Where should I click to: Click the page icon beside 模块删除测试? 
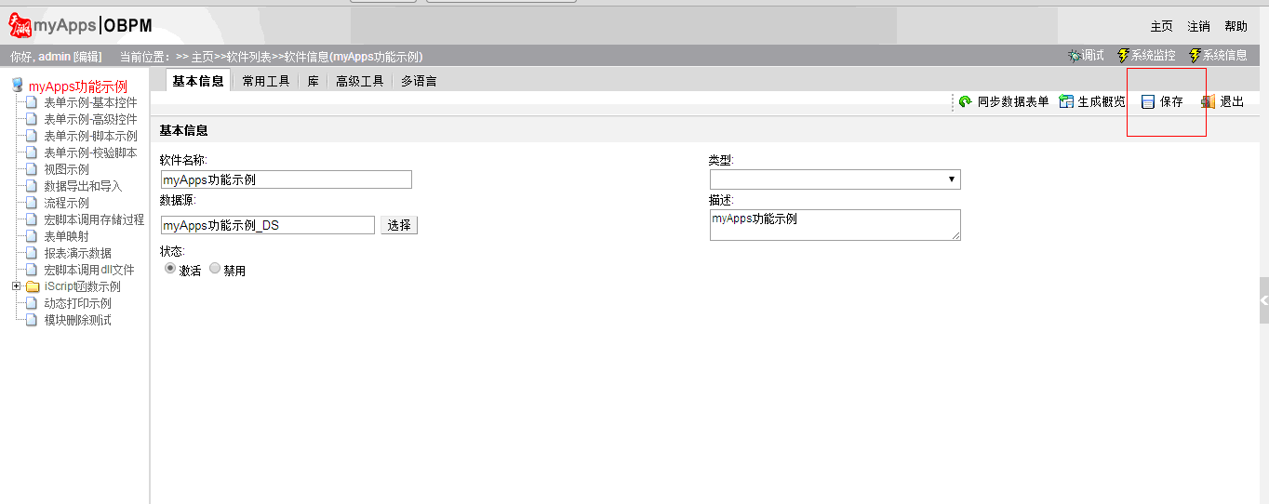point(32,320)
